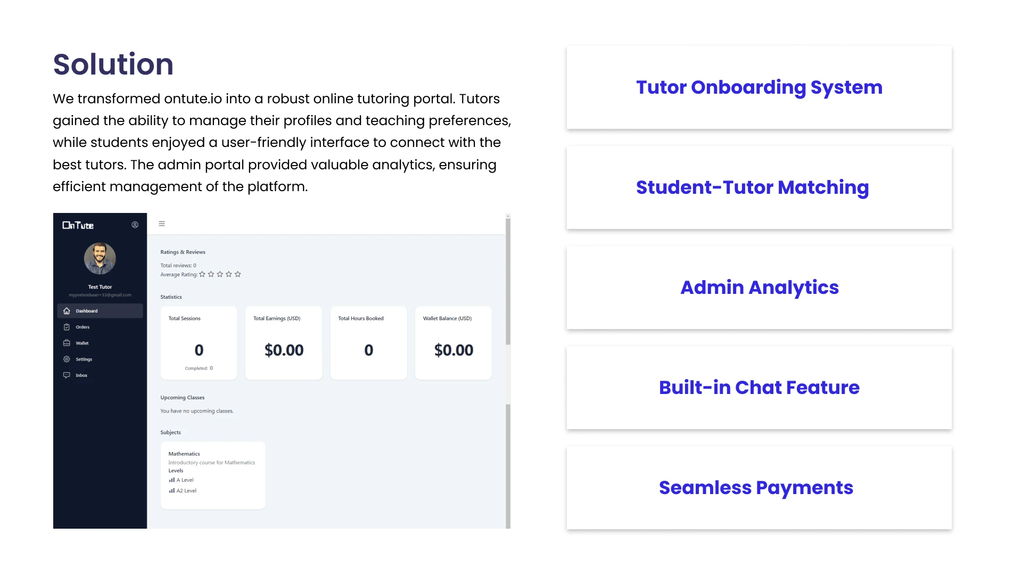This screenshot has height=575, width=1022.
Task: Click the Wallet icon in sidebar
Action: click(67, 343)
